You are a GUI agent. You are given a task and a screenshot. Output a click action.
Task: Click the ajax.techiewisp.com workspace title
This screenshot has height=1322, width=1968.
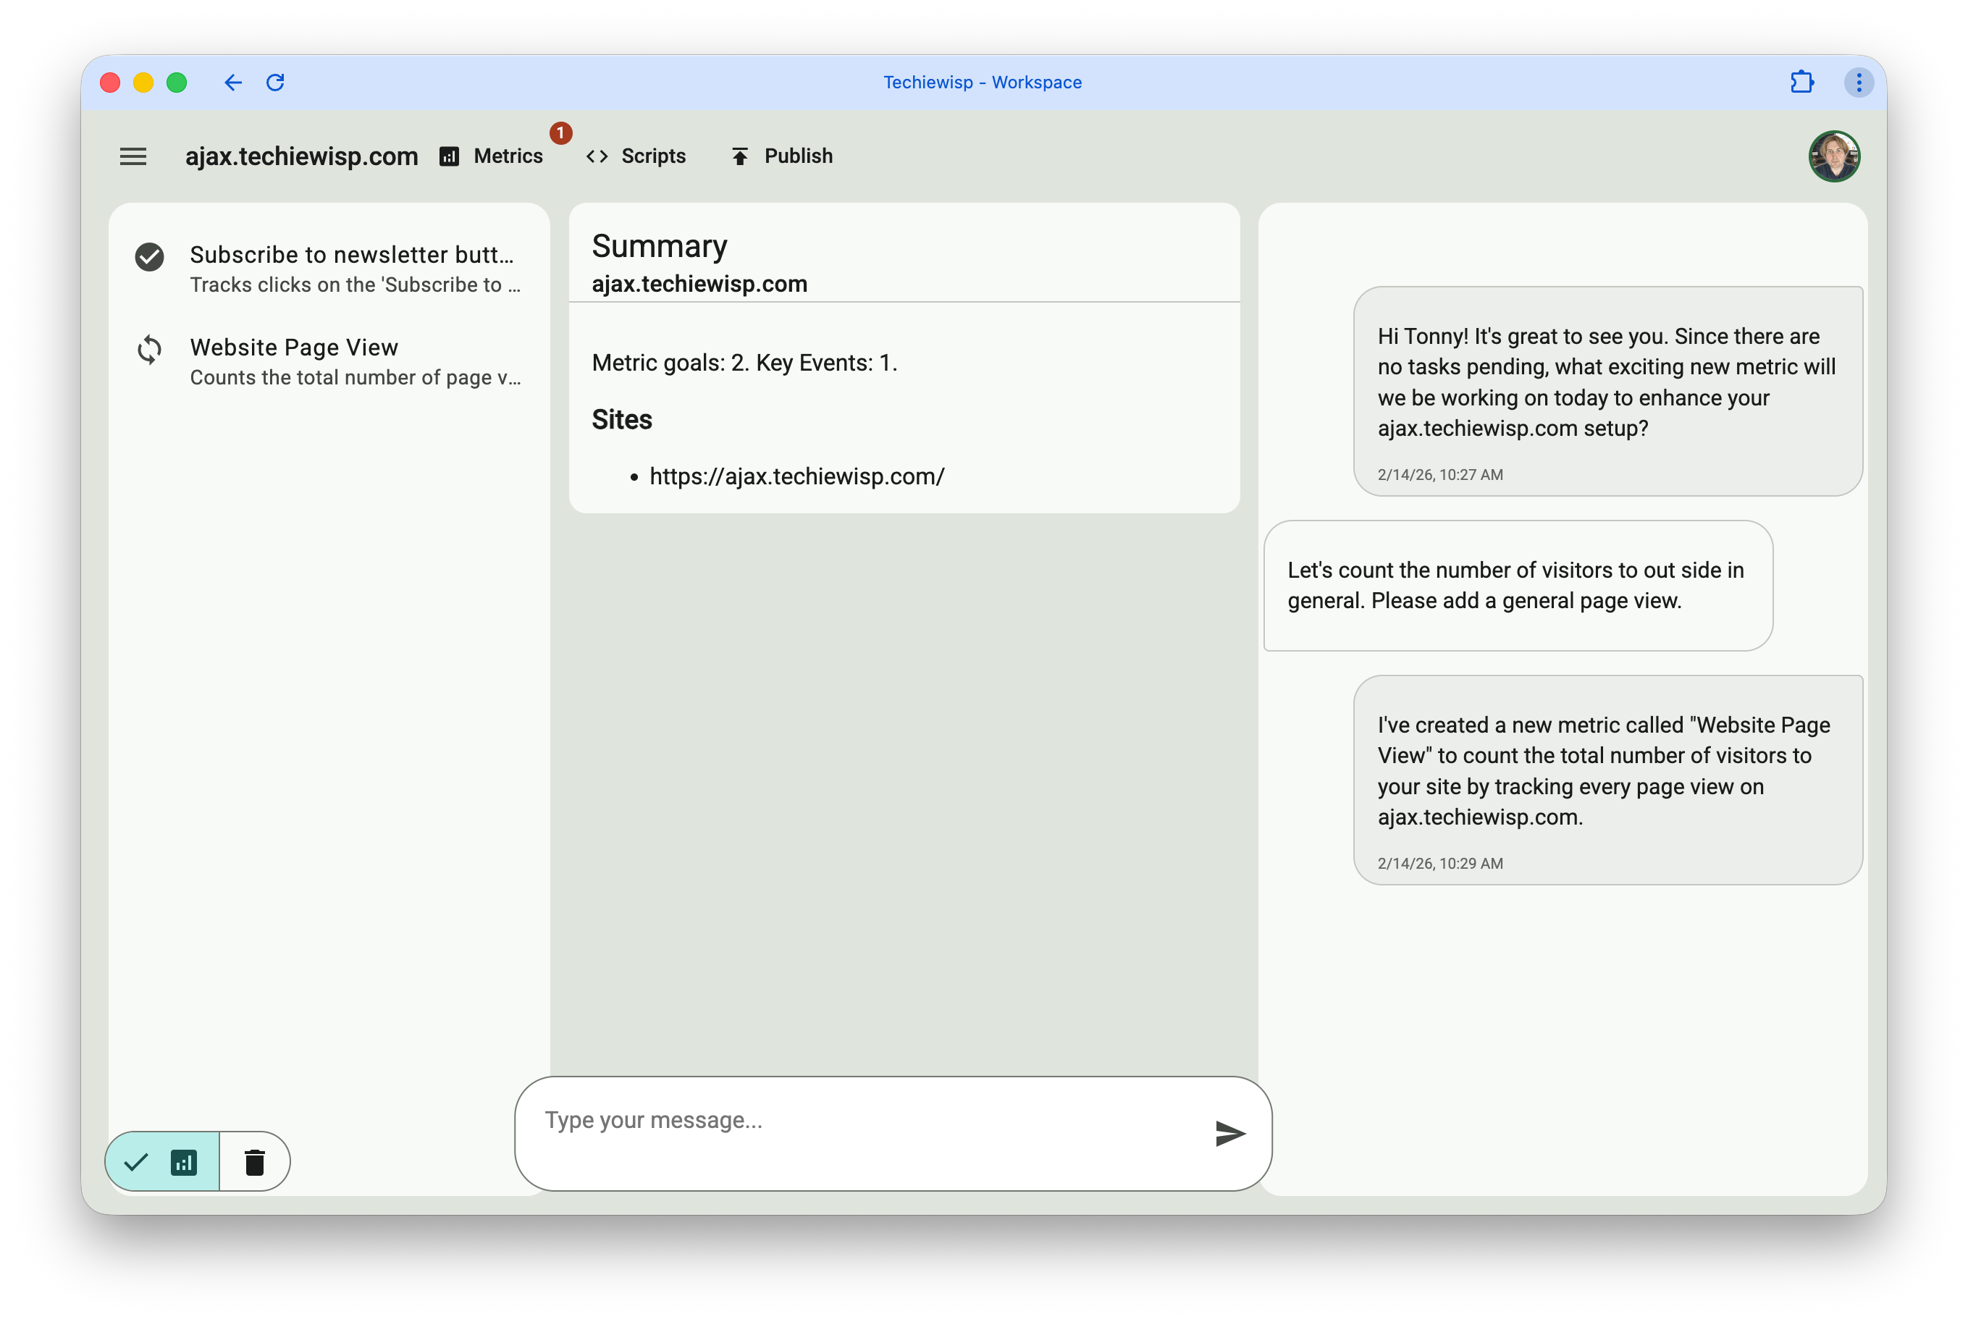301,156
